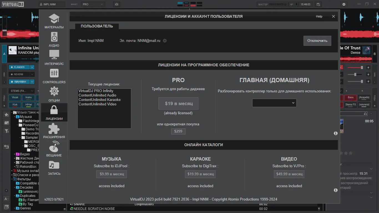
Task: Click the pop-out window icon at bottom left
Action: point(6,207)
